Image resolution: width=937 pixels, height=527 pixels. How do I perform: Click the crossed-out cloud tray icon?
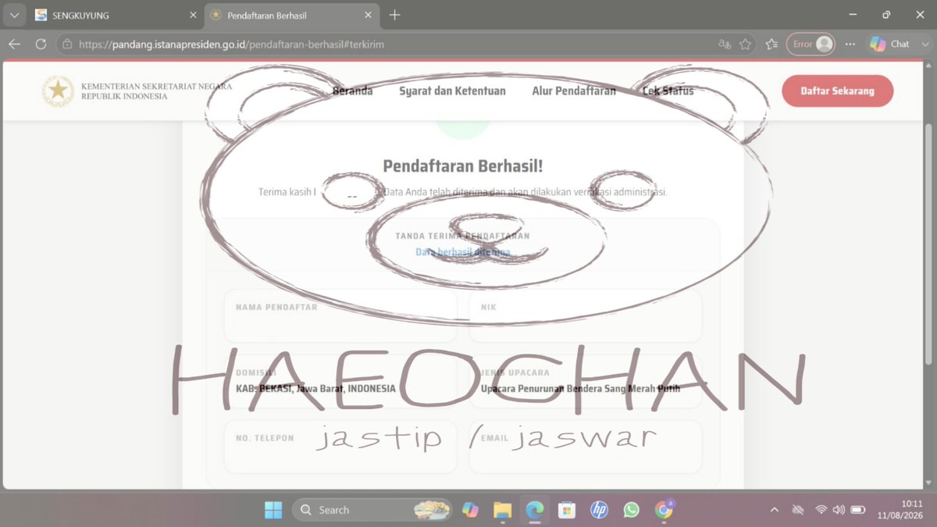(798, 510)
